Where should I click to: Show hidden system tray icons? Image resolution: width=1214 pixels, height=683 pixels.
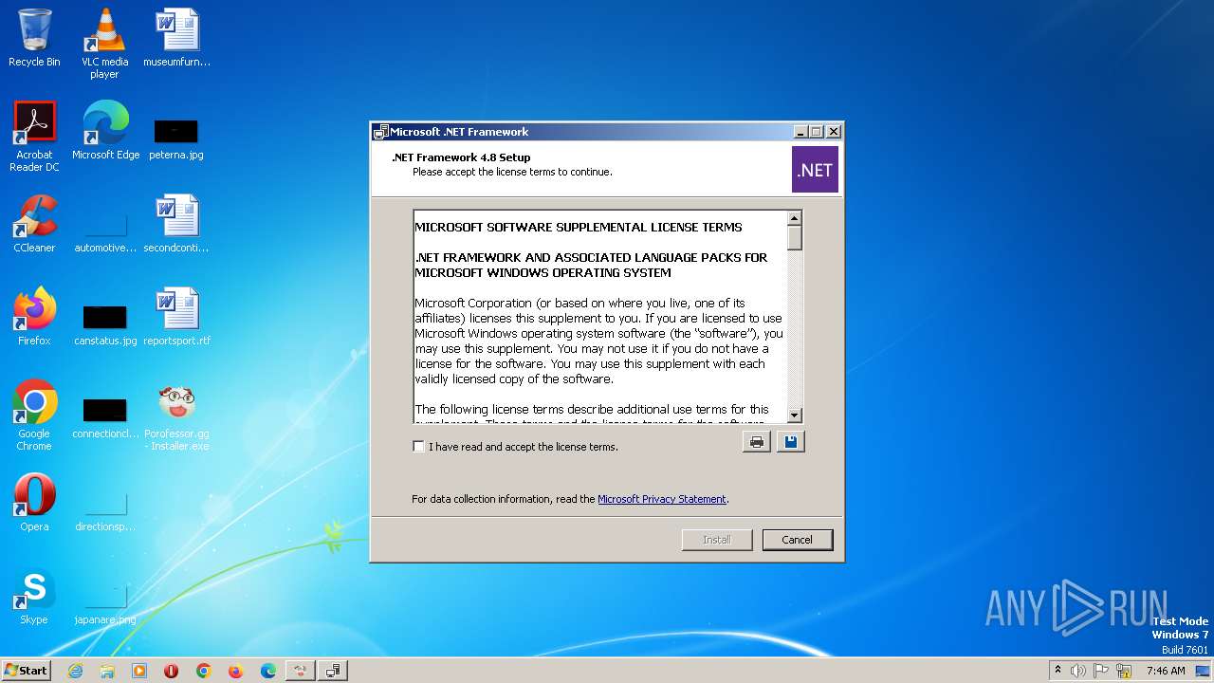[x=1058, y=670]
